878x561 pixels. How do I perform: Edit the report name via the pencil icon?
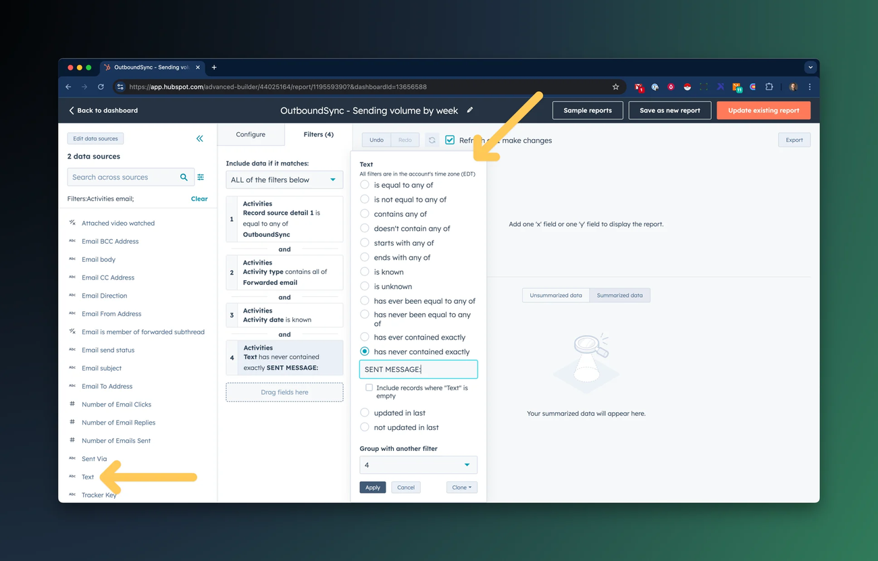pyautogui.click(x=469, y=110)
